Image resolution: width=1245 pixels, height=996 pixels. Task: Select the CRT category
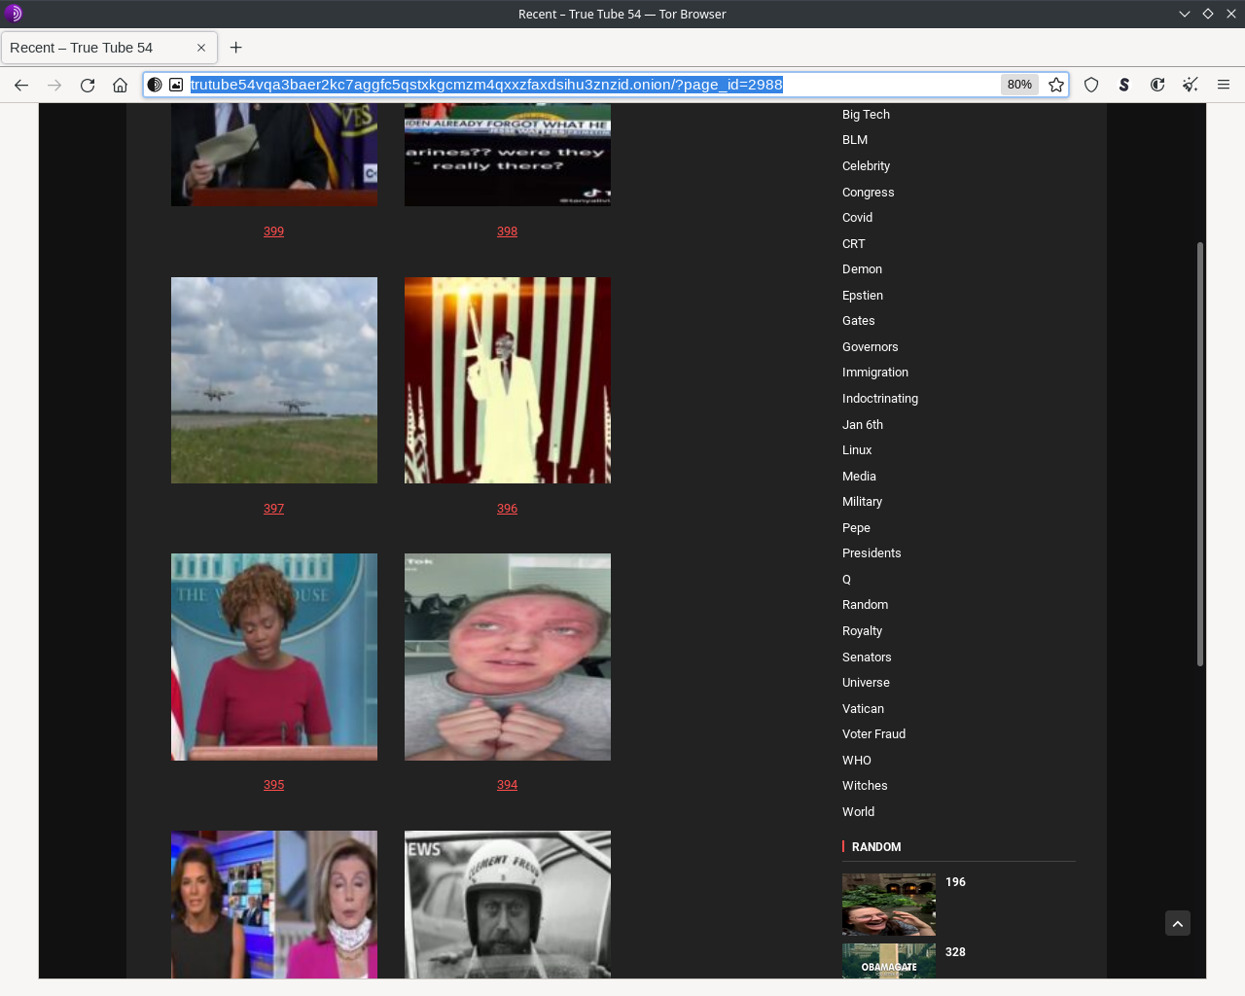tap(853, 244)
